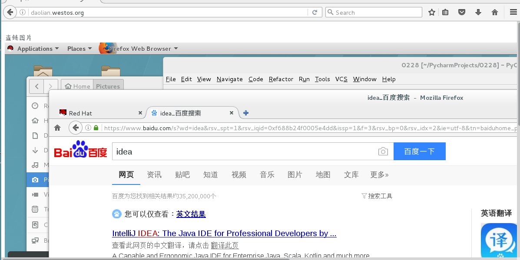Go to home page icon in outer toolbar
The image size is (520, 260).
click(x=495, y=12)
